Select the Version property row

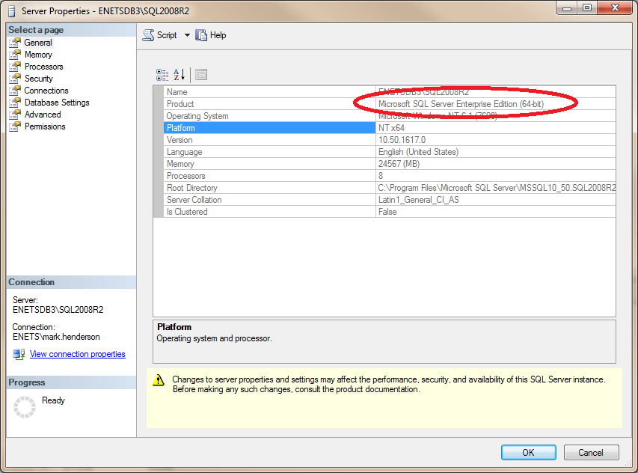269,140
